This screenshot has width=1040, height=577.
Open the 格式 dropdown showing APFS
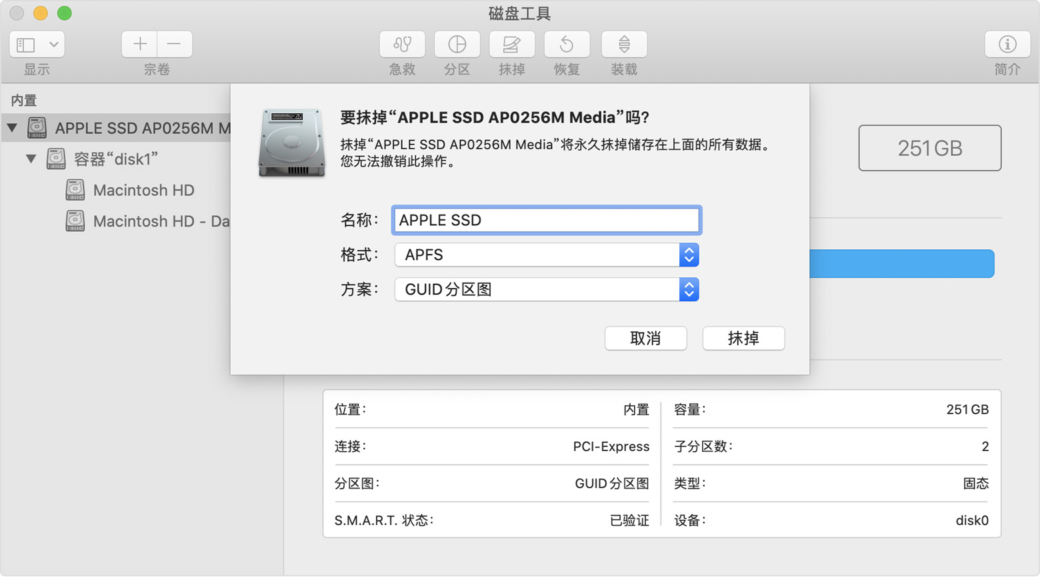(x=689, y=255)
